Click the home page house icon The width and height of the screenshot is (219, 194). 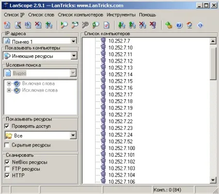(x=190, y=25)
